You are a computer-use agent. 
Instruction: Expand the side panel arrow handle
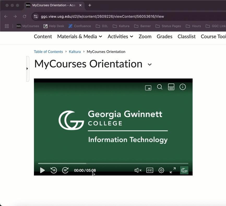[27, 69]
